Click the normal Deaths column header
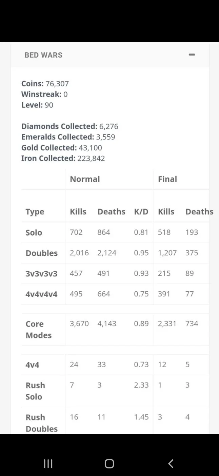Screen dimensions: 219x476 coord(111,211)
